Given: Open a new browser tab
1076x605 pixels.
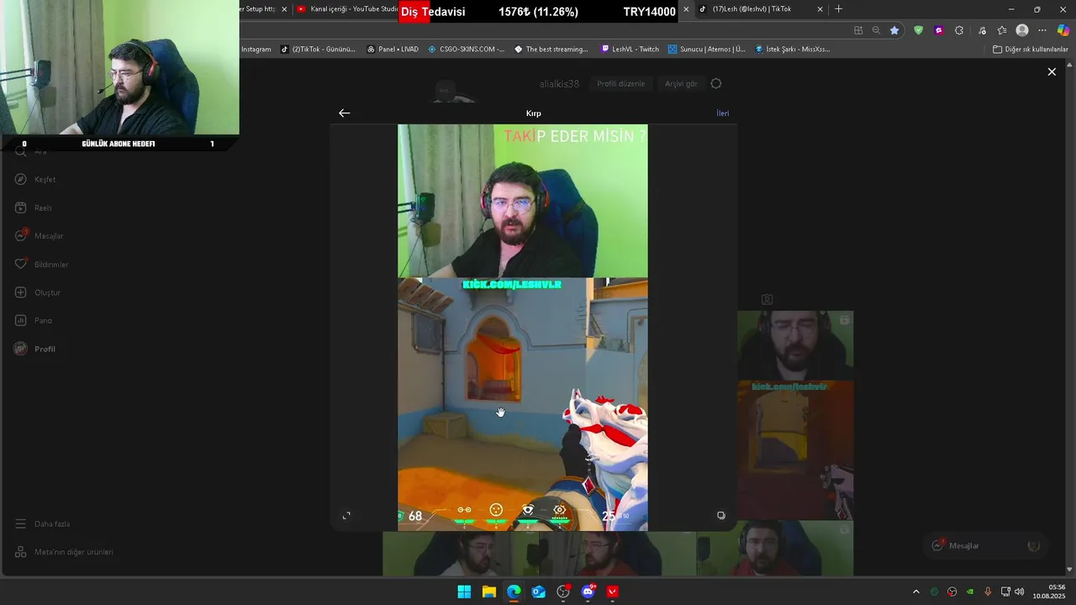Looking at the screenshot, I should click(x=838, y=9).
